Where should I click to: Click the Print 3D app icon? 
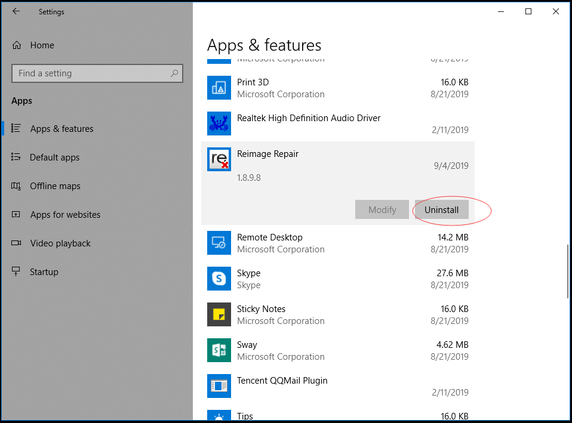pyautogui.click(x=219, y=88)
